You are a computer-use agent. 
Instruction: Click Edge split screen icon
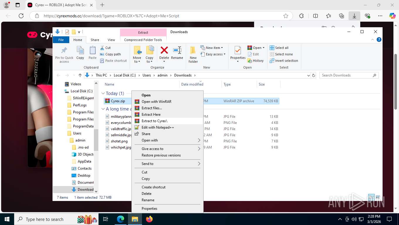(x=315, y=16)
